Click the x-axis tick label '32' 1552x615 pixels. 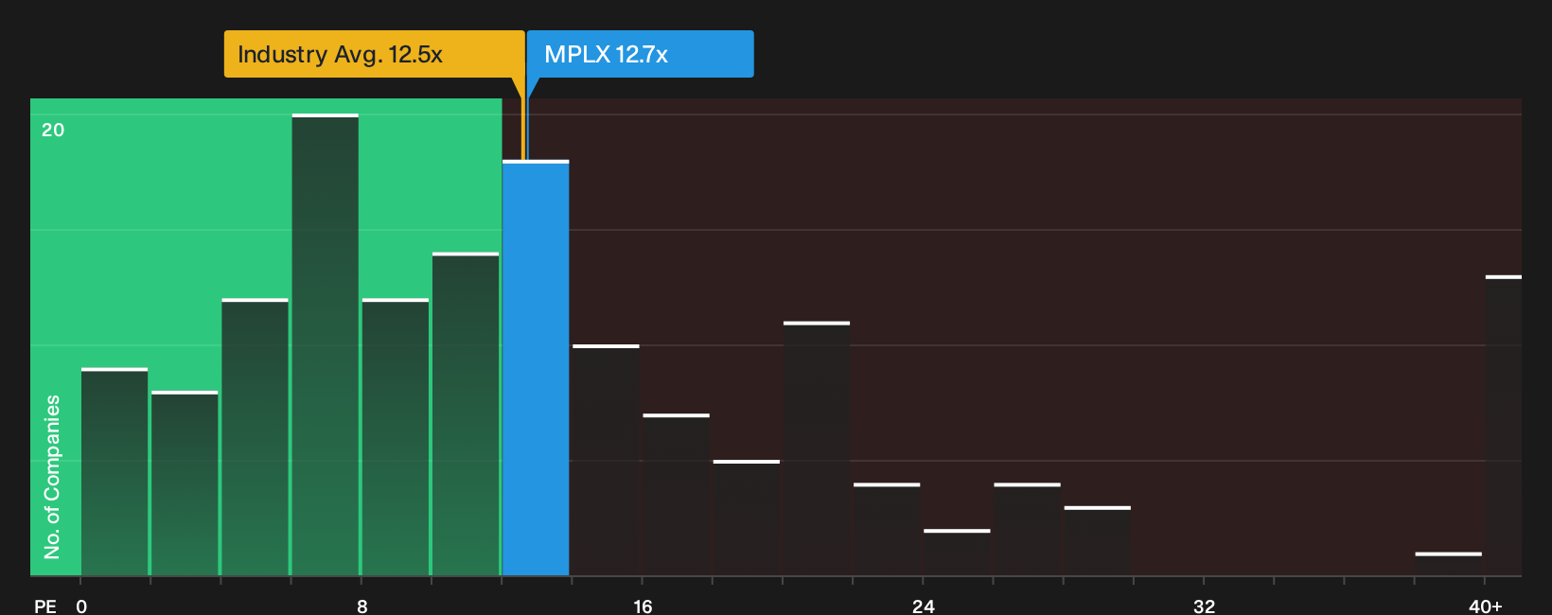pyautogui.click(x=1204, y=606)
